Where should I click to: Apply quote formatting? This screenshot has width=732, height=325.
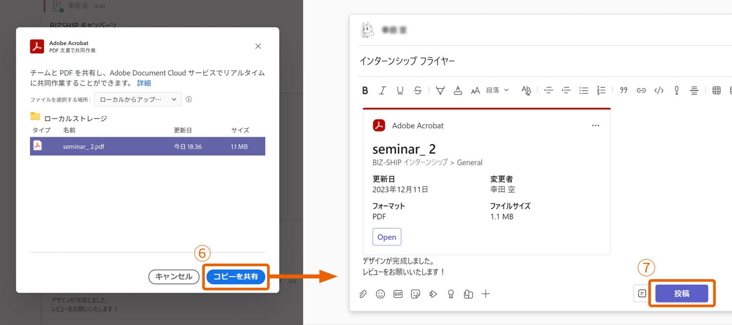pyautogui.click(x=624, y=90)
